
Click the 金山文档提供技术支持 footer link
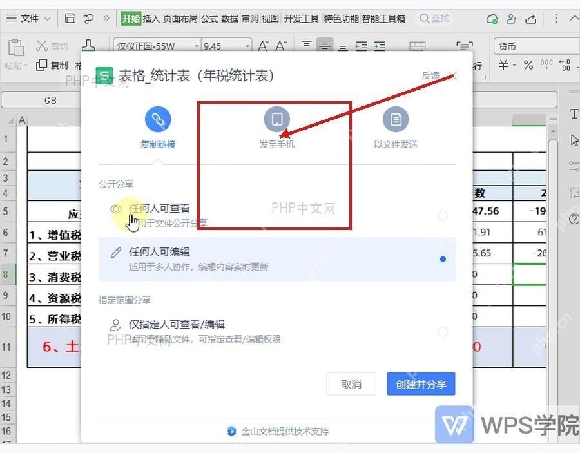(277, 431)
